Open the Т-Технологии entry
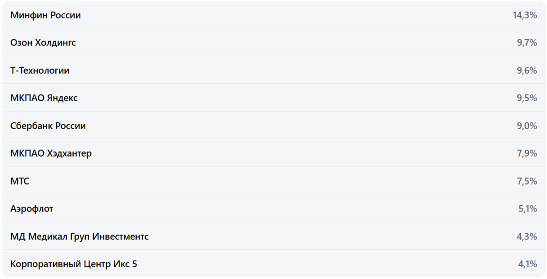 coord(40,71)
